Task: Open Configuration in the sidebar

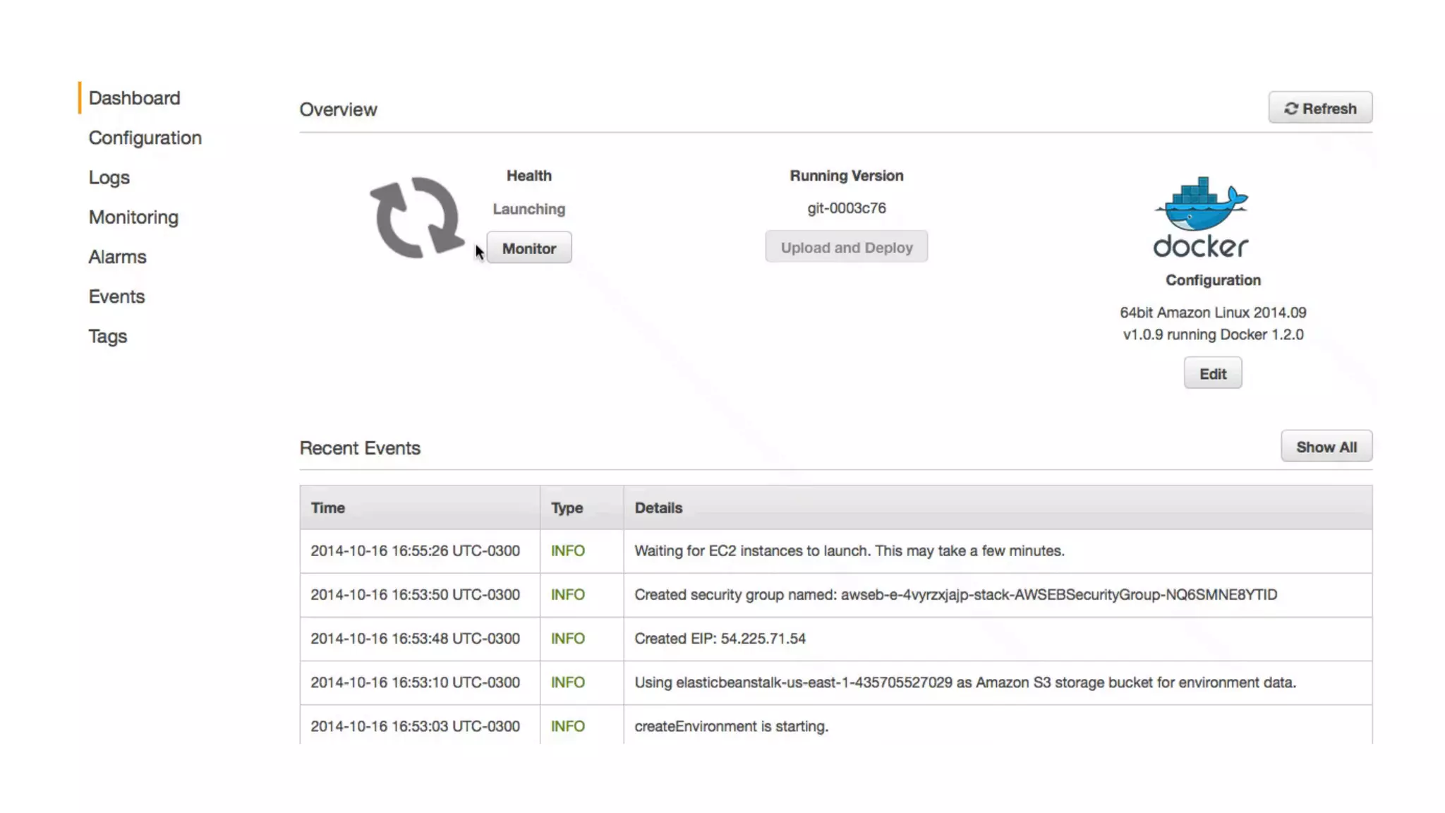Action: click(145, 138)
